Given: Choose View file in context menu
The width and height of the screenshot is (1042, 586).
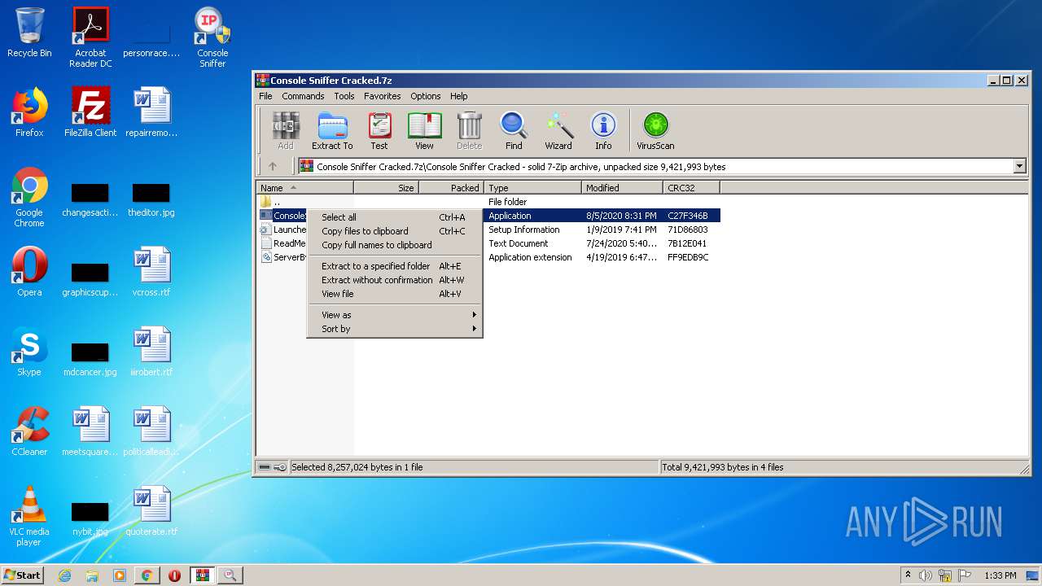Looking at the screenshot, I should 396,294.
